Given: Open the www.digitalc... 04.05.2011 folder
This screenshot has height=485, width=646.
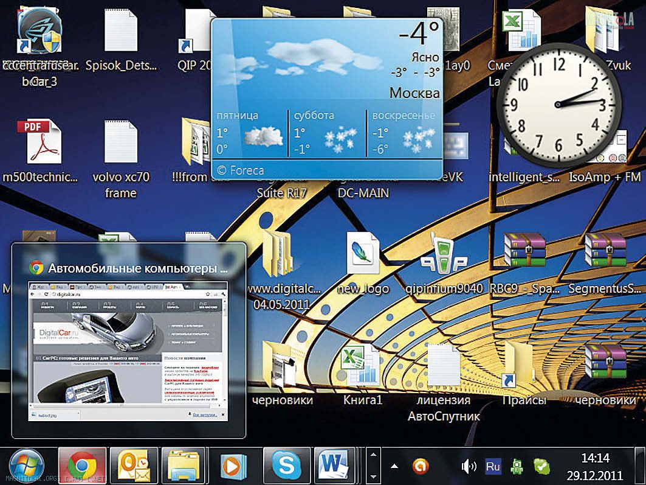Looking at the screenshot, I should (x=282, y=270).
